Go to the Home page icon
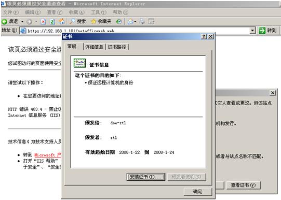Viewport: 281px width, 200px height. 62,22
